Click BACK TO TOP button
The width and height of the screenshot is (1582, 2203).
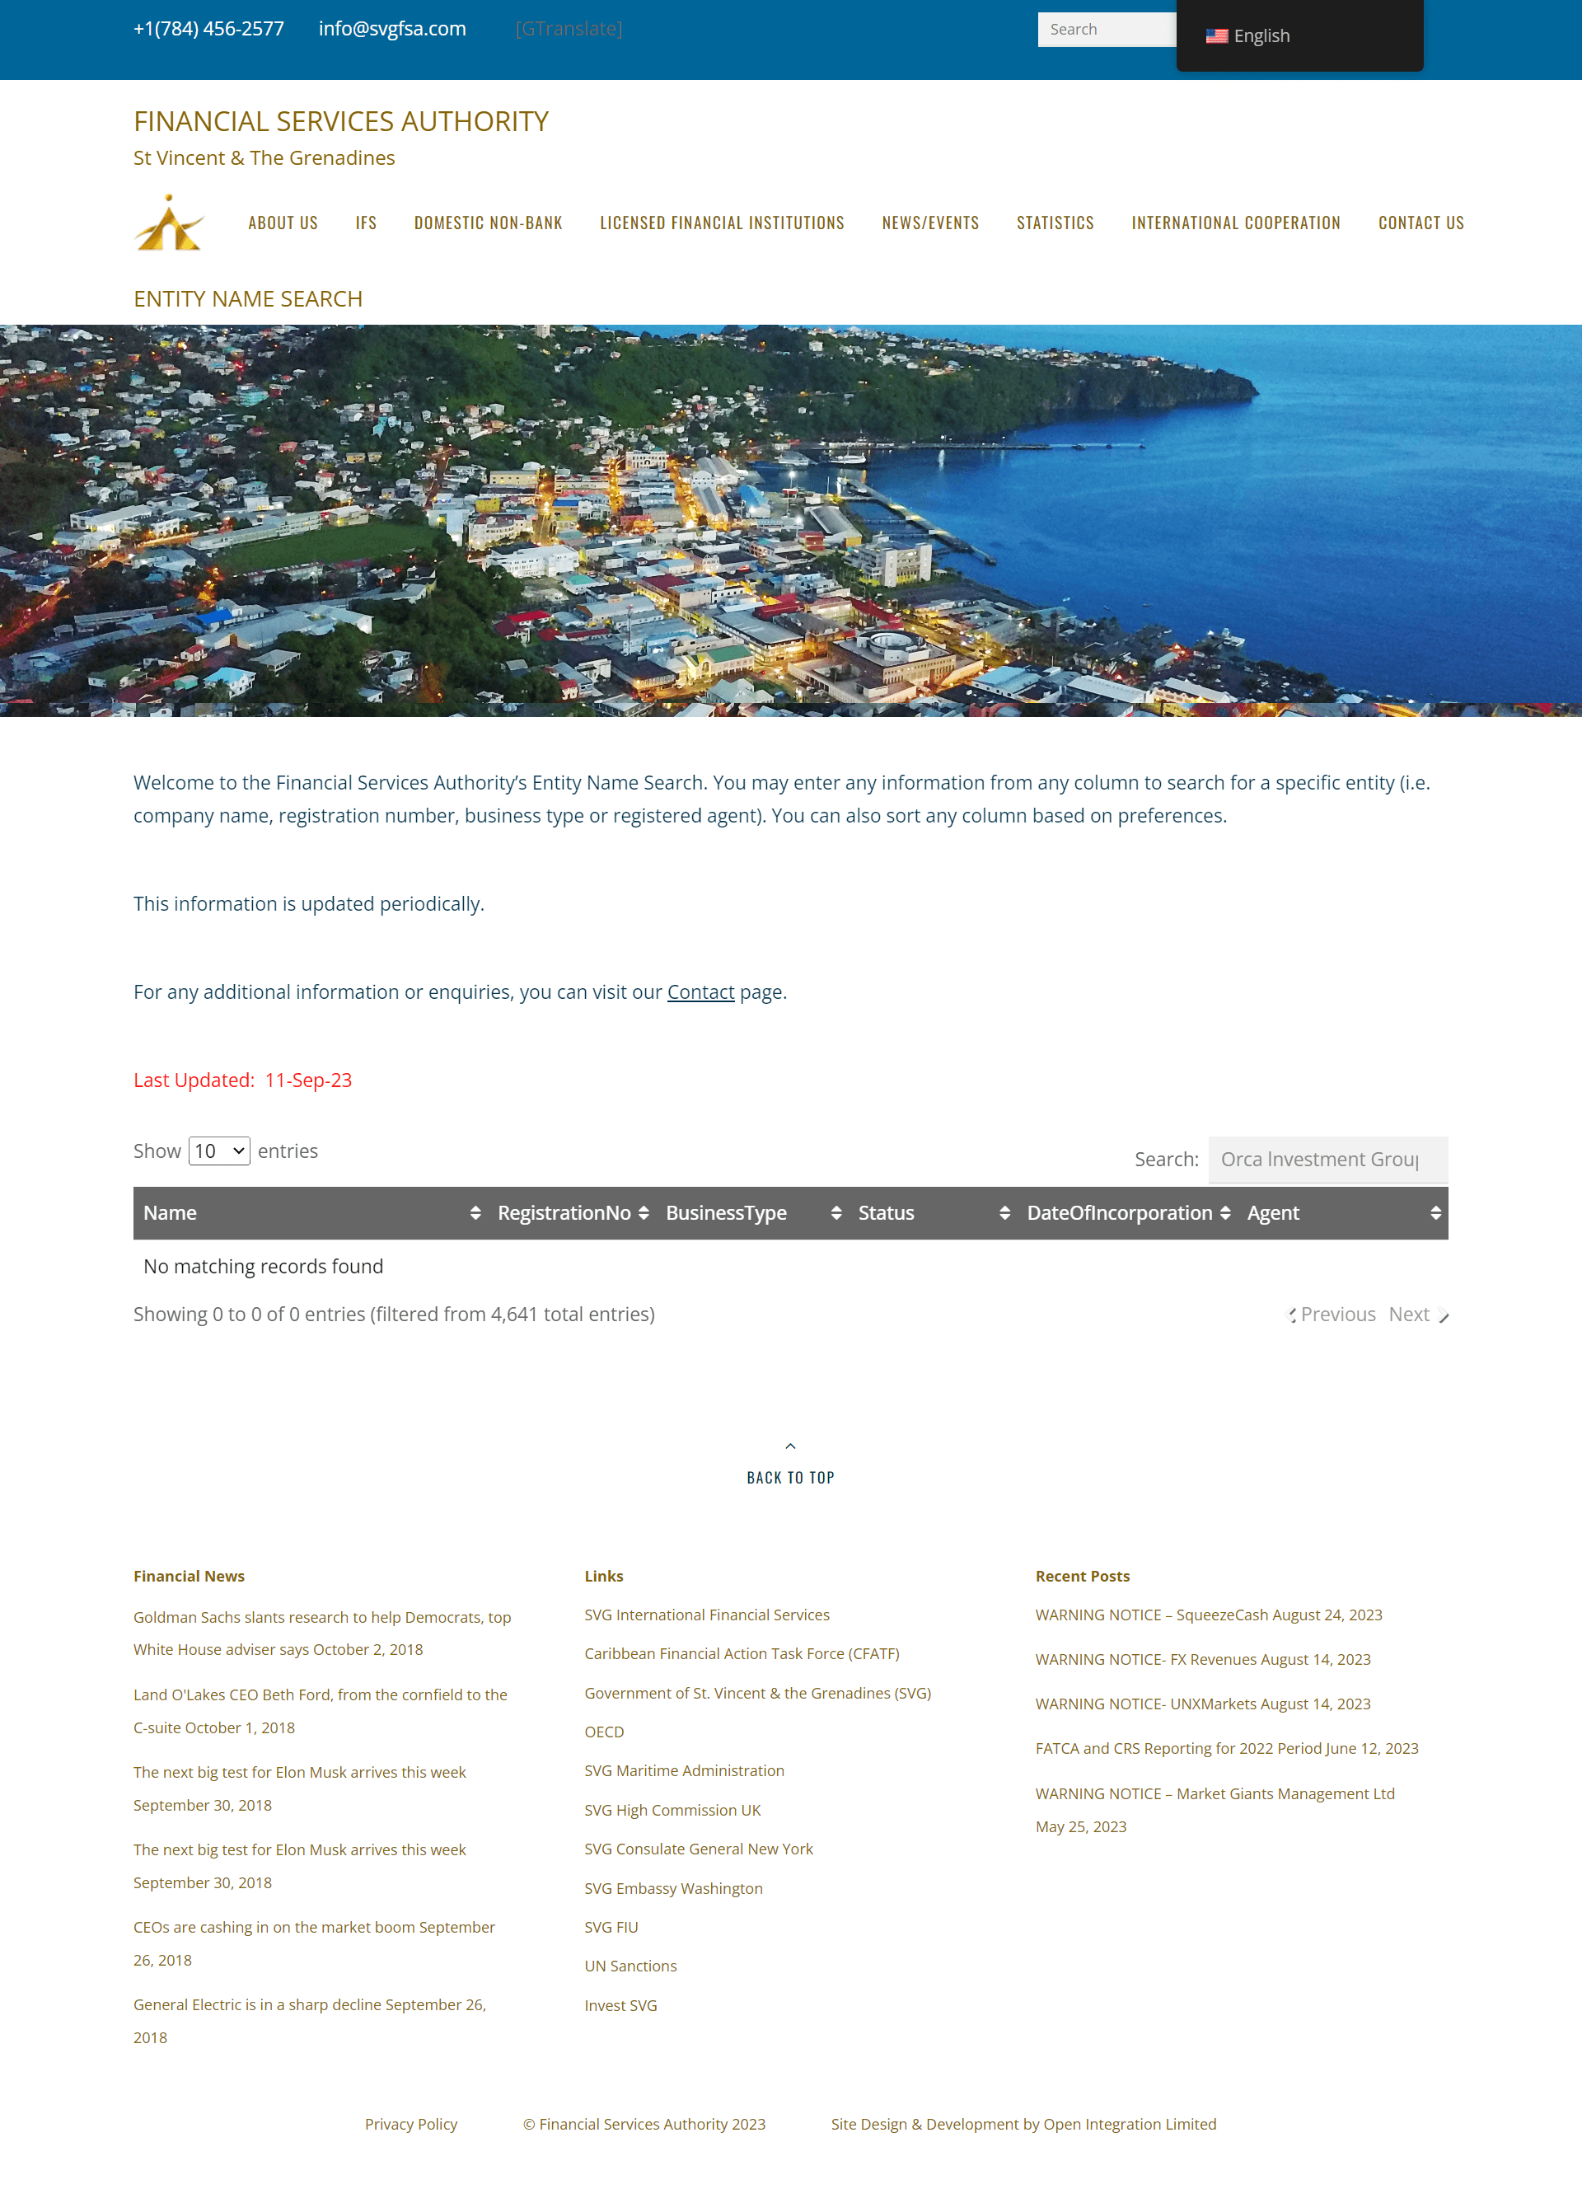tap(790, 1468)
